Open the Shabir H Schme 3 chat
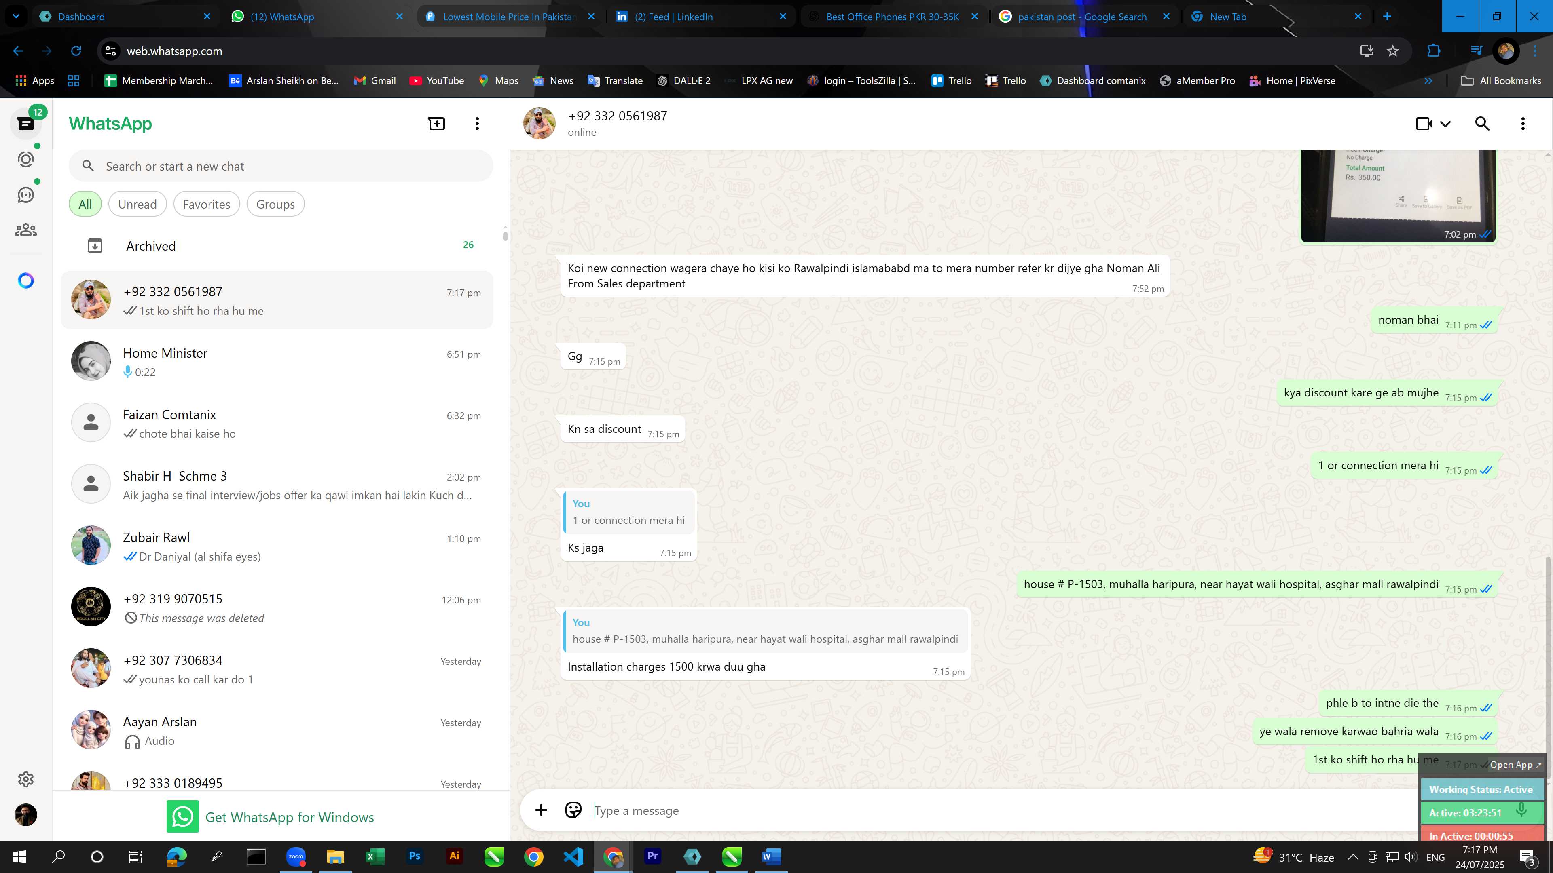Screen dimensions: 1553x873 (x=277, y=485)
